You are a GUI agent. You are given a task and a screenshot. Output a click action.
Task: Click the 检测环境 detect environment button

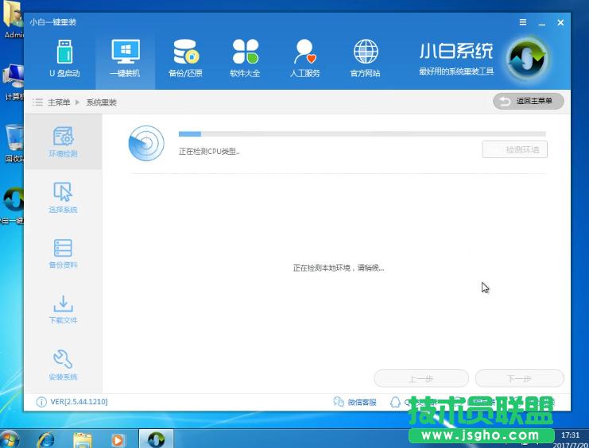(515, 149)
